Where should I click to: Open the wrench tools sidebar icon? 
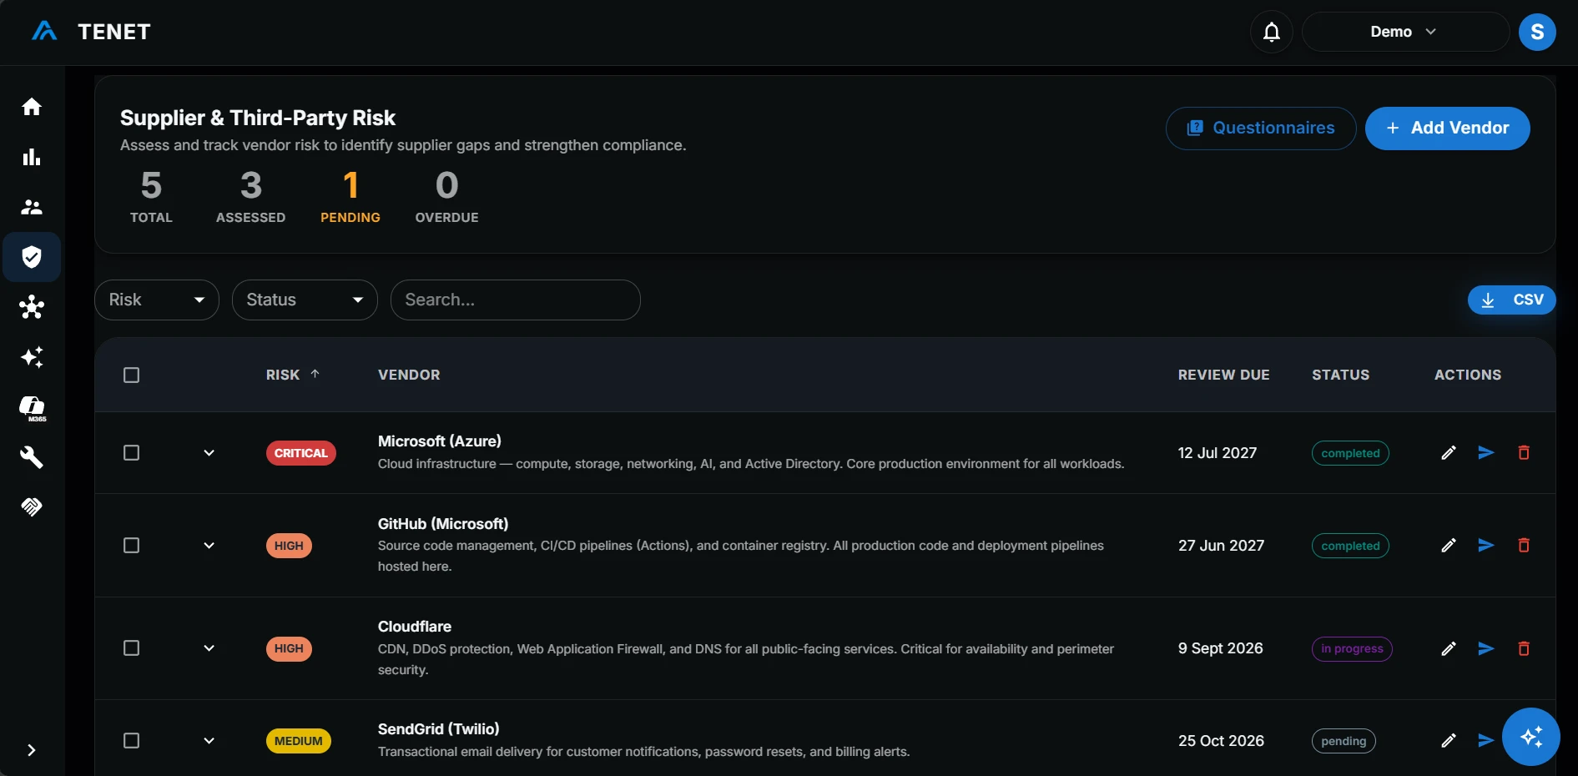[x=32, y=457]
